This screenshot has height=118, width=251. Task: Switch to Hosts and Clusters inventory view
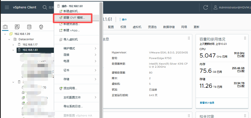(5, 27)
